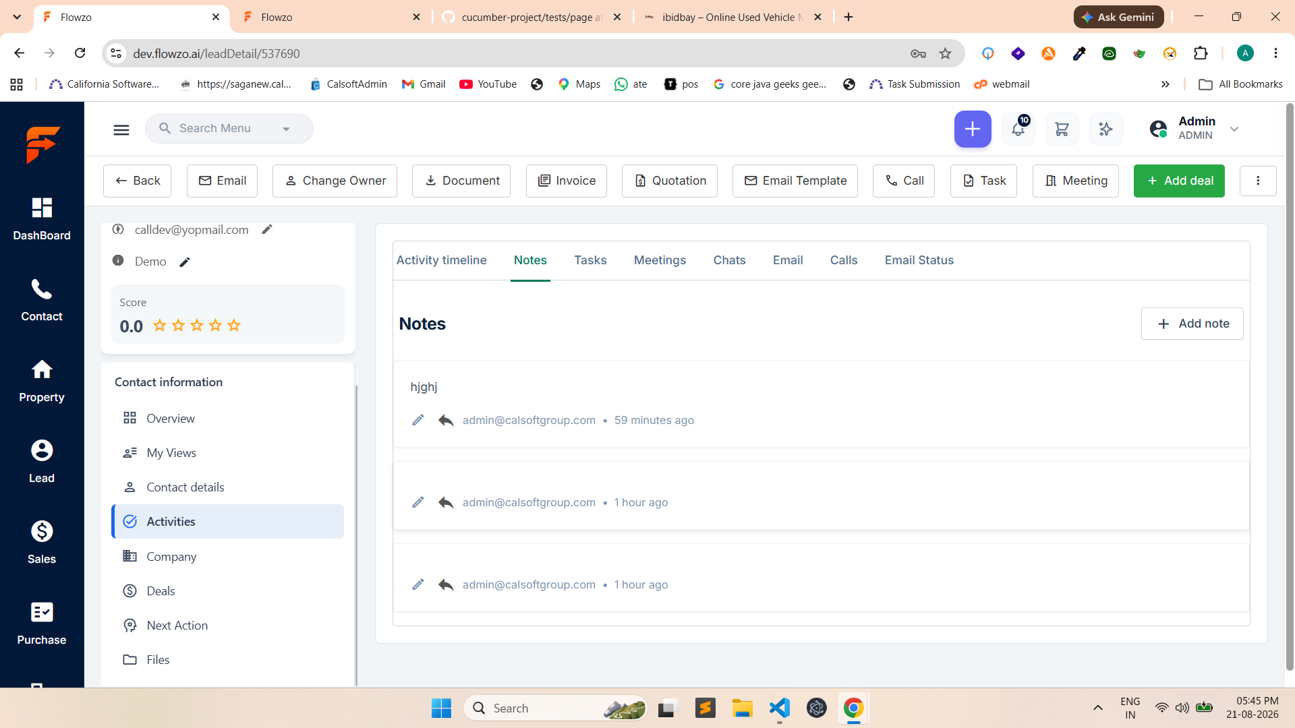1295x728 pixels.
Task: Click the AI sparkle icon in header
Action: pyautogui.click(x=1105, y=129)
